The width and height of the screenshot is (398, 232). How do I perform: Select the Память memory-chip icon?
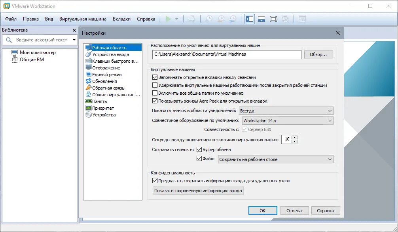click(x=88, y=101)
